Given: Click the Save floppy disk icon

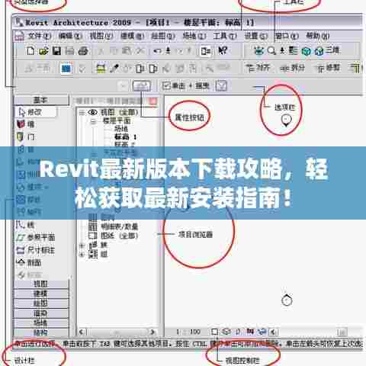Looking at the screenshot, I should click(x=56, y=51).
